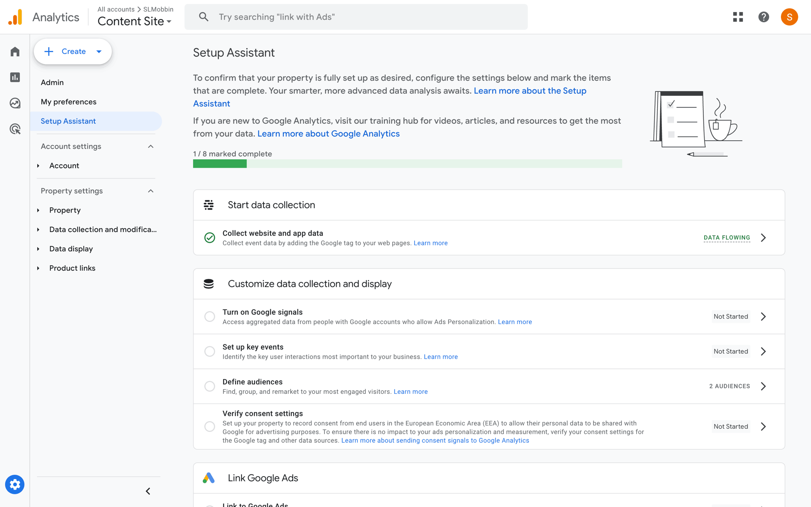Click Learn more under Google signals
The image size is (811, 507).
tap(515, 322)
